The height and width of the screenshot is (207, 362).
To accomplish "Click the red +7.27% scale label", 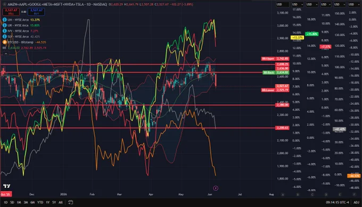I will tap(325, 47).
